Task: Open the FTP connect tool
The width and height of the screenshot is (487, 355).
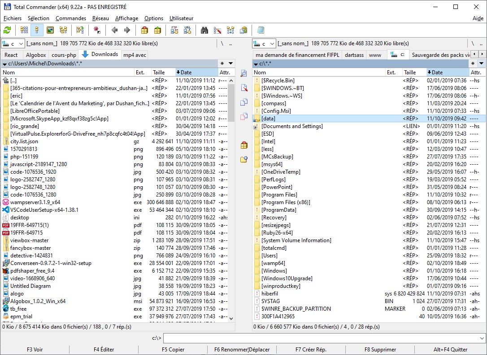Action: (x=175, y=30)
